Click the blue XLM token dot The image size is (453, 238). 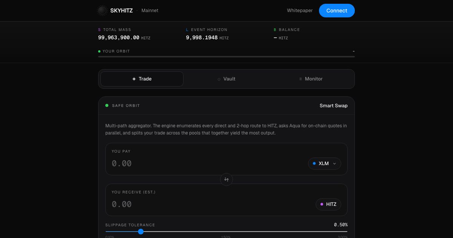(x=314, y=164)
